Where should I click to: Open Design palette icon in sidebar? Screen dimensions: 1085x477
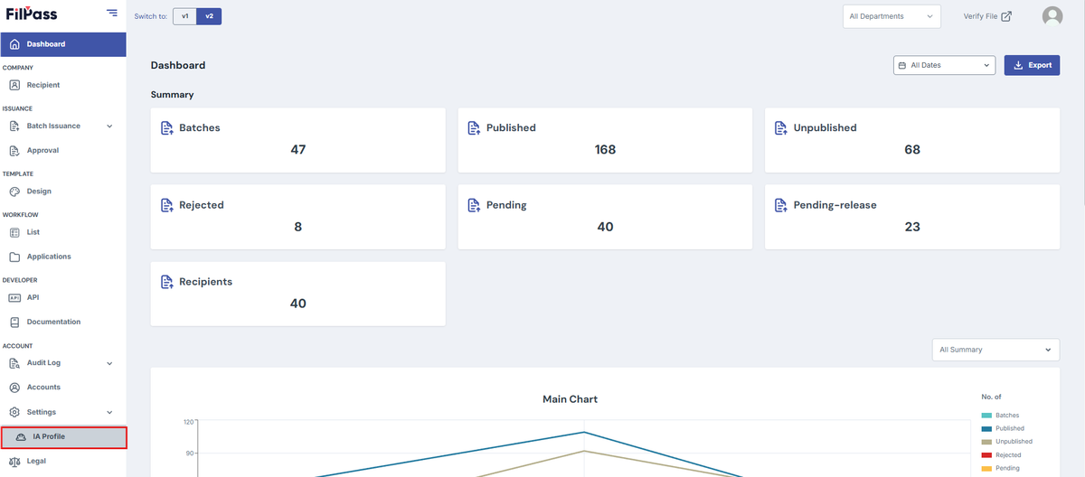click(14, 192)
